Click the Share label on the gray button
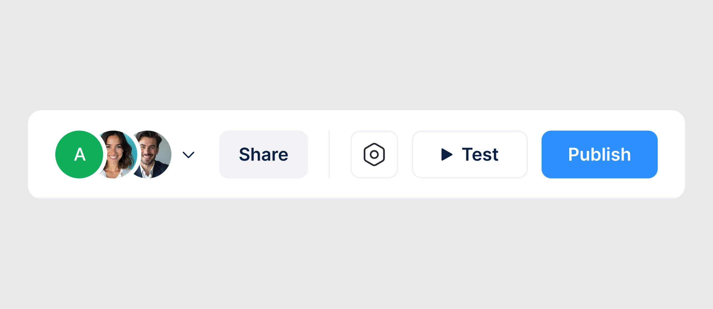The height and width of the screenshot is (309, 713). [x=263, y=154]
